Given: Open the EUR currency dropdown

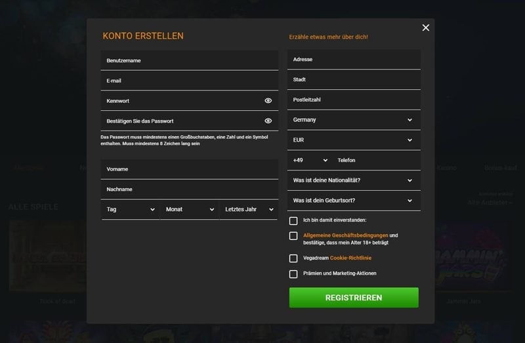Looking at the screenshot, I should 354,140.
